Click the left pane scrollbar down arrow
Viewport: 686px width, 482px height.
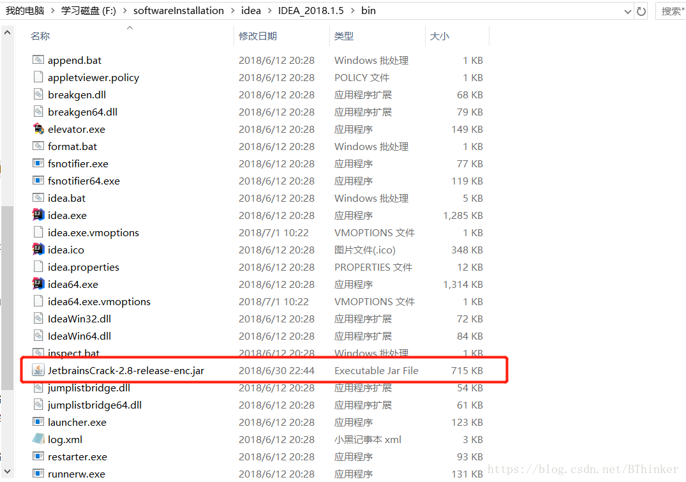tap(8, 471)
